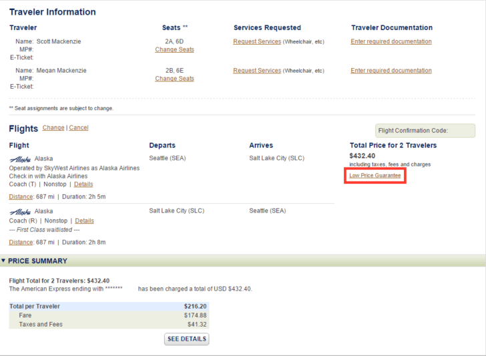Click the Fare amount $174.88
The image size is (486, 356).
click(x=195, y=315)
